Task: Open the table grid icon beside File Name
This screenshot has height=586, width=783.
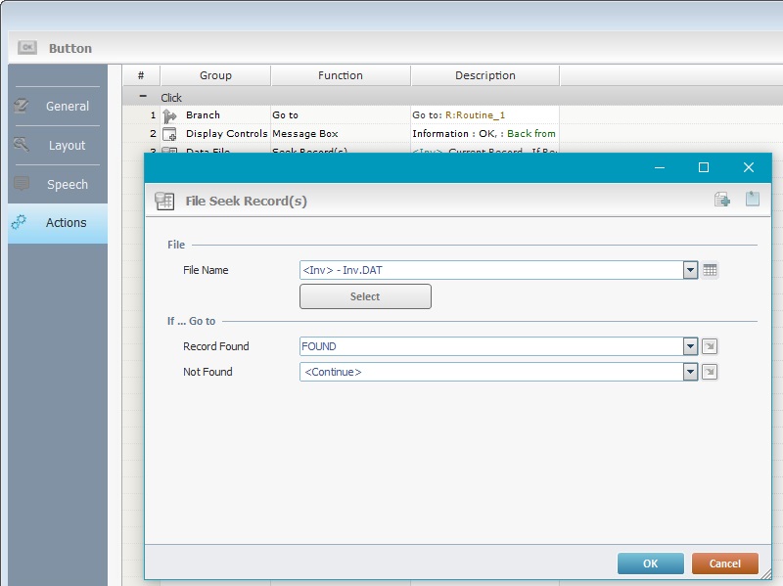Action: tap(711, 270)
